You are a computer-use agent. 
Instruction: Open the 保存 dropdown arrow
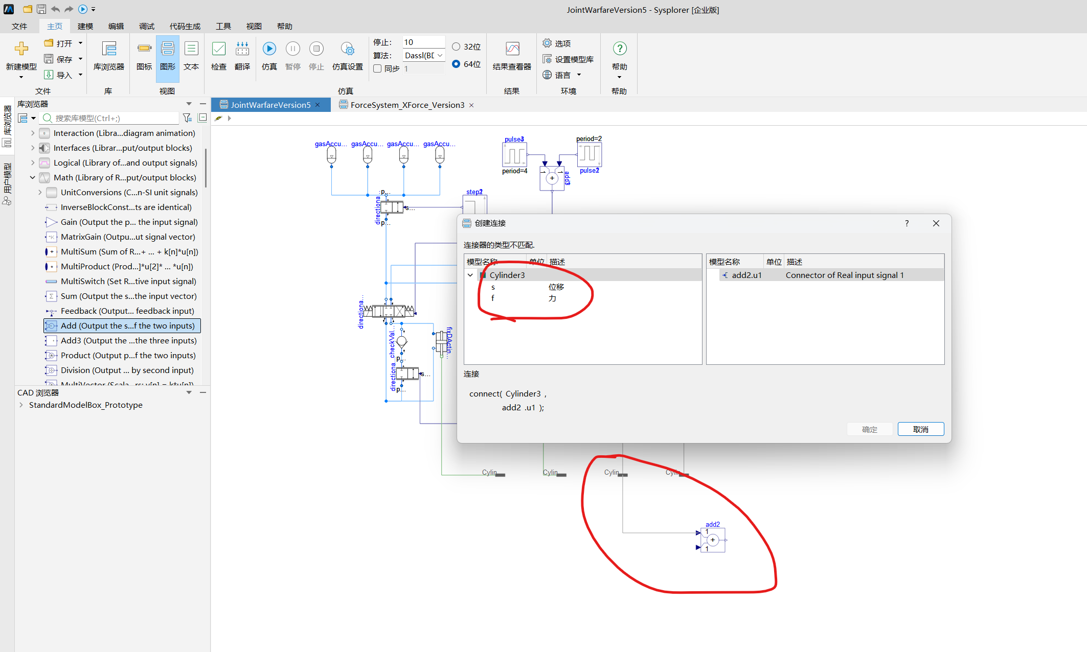click(80, 59)
